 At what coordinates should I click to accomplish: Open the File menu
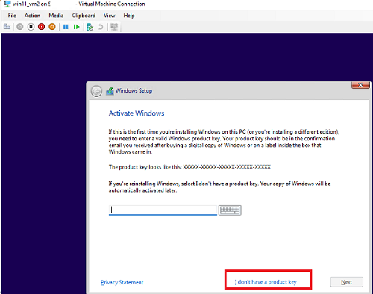coord(12,16)
